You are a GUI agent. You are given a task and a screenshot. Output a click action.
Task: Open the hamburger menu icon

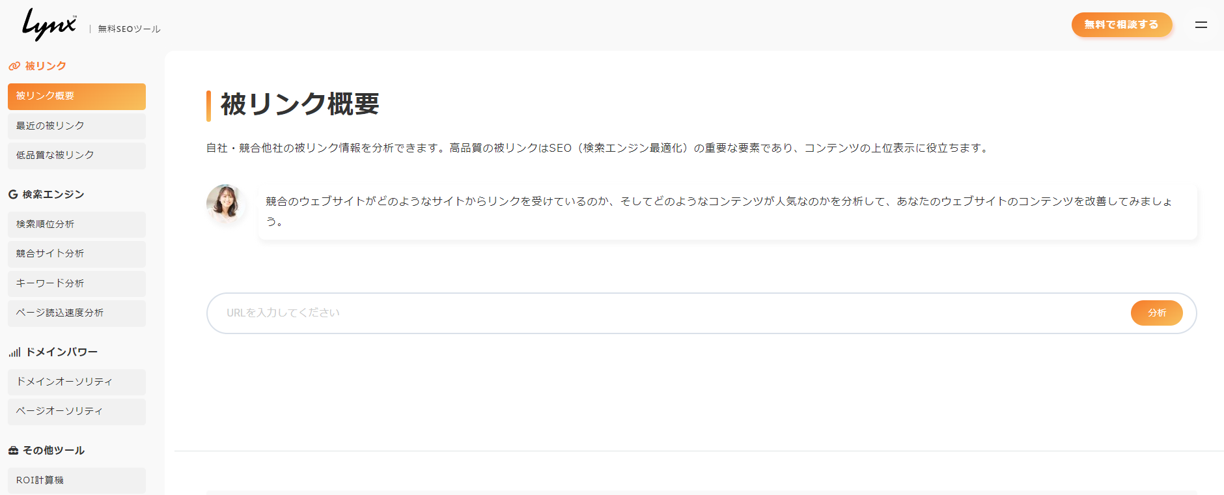[1201, 25]
